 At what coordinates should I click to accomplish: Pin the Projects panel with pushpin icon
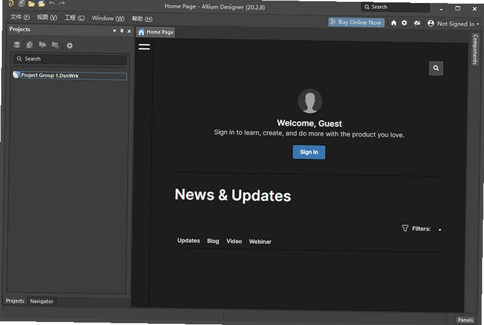(x=122, y=31)
